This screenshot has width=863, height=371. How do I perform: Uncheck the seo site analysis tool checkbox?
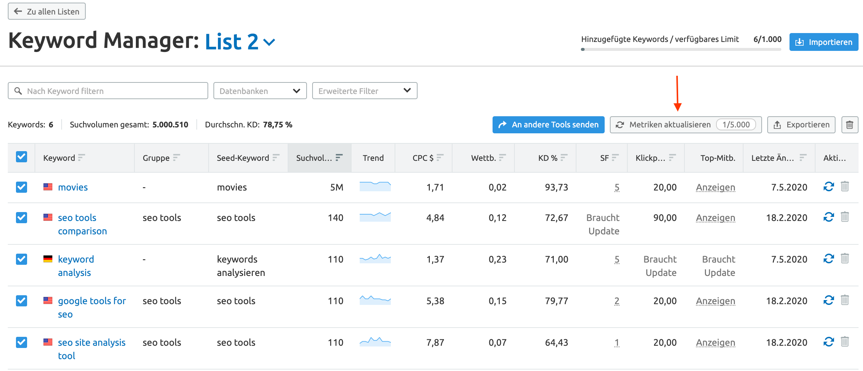click(22, 342)
